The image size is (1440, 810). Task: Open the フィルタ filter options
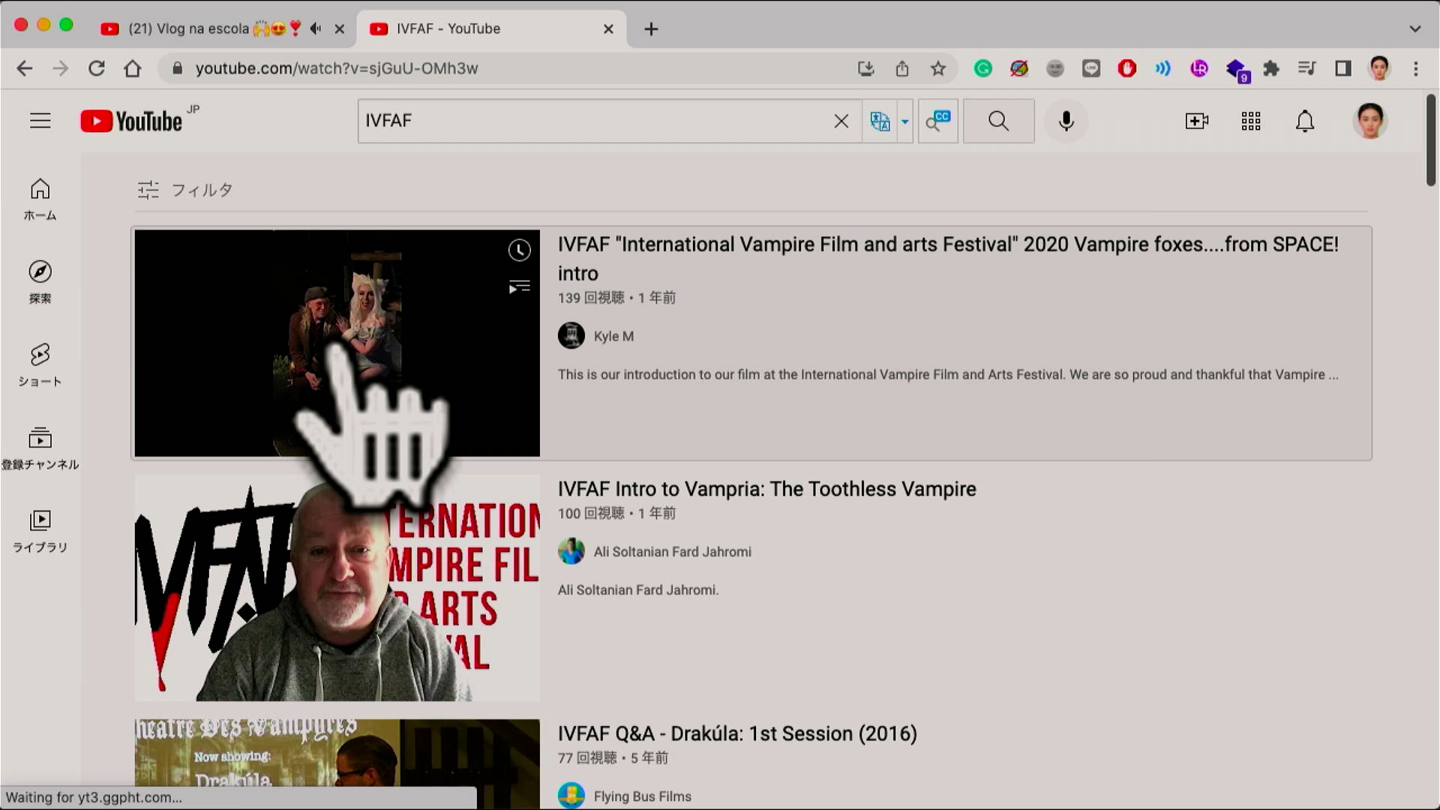[184, 190]
